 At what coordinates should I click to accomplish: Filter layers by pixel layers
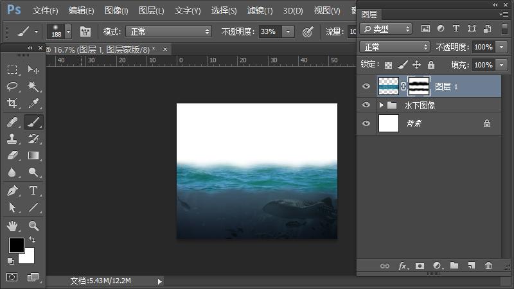[425, 29]
